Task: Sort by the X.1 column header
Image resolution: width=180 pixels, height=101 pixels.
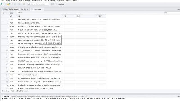Action: pos(87,16)
